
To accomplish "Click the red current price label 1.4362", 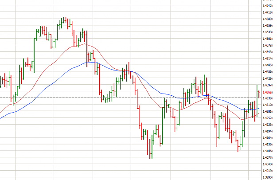I will point(267,92).
